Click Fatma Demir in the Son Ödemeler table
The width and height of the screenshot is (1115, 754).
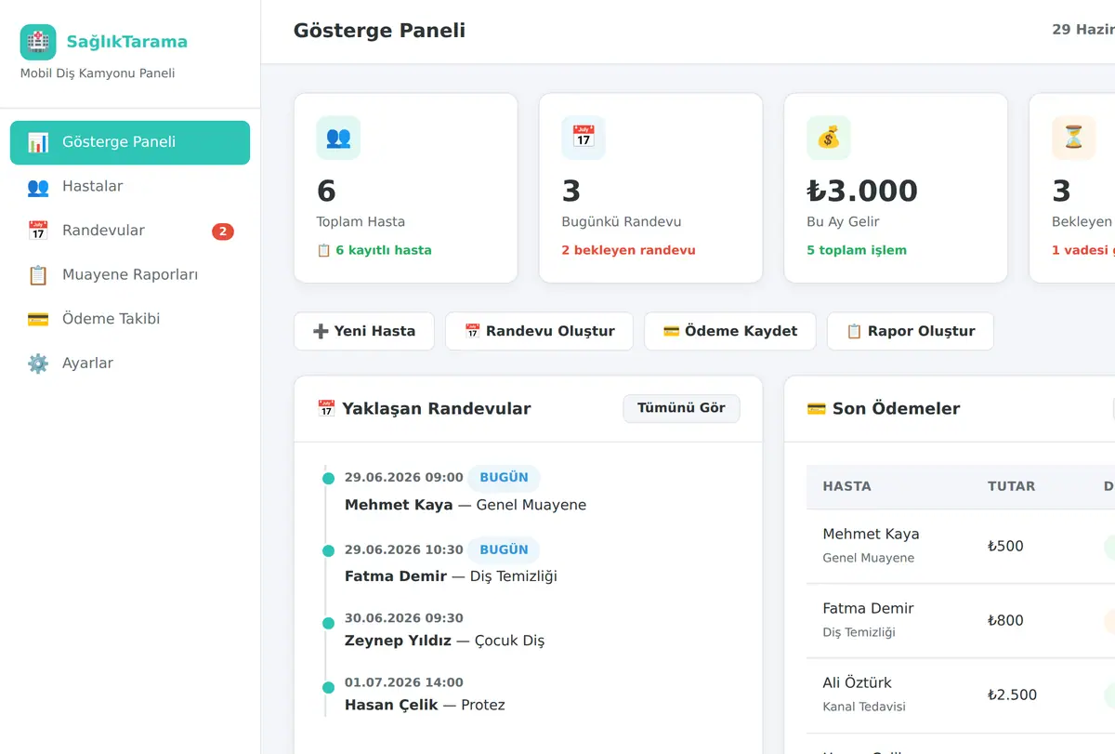tap(868, 608)
